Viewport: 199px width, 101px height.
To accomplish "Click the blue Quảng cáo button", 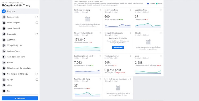I will pos(20,98).
